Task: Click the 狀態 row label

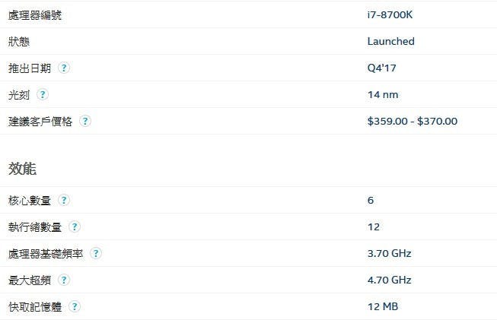Action: pyautogui.click(x=19, y=42)
